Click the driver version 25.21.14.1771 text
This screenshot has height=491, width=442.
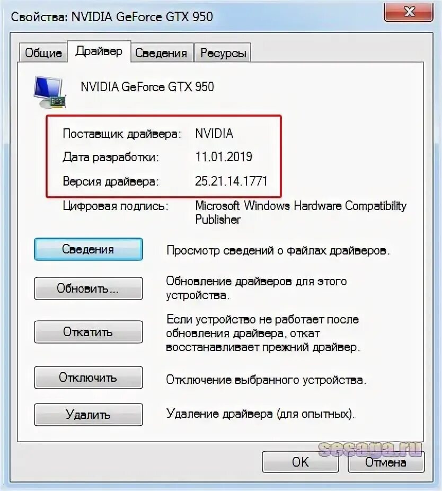[231, 181]
